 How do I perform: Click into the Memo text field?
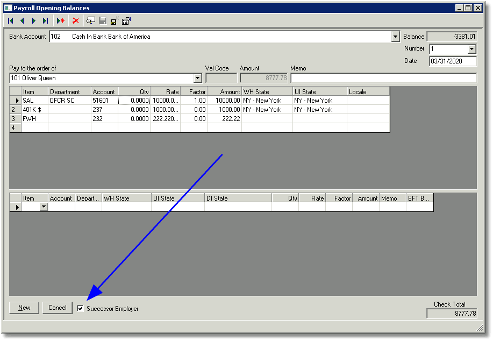pyautogui.click(x=383, y=77)
